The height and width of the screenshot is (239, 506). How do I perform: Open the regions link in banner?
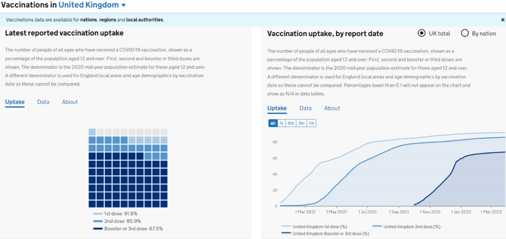(107, 20)
